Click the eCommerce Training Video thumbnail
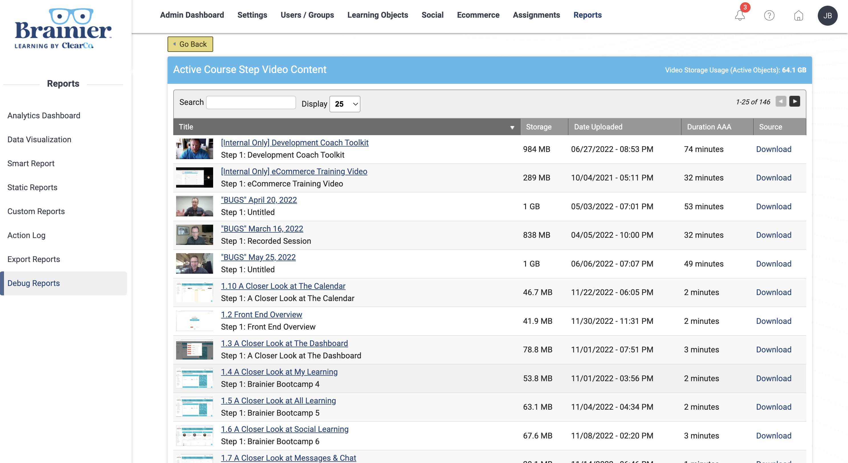This screenshot has height=463, width=848. [195, 178]
